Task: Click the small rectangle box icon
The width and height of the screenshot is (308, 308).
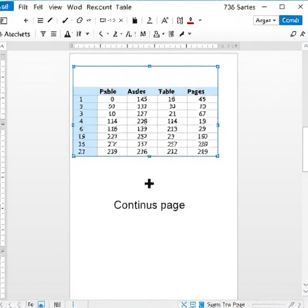Action: (x=103, y=20)
